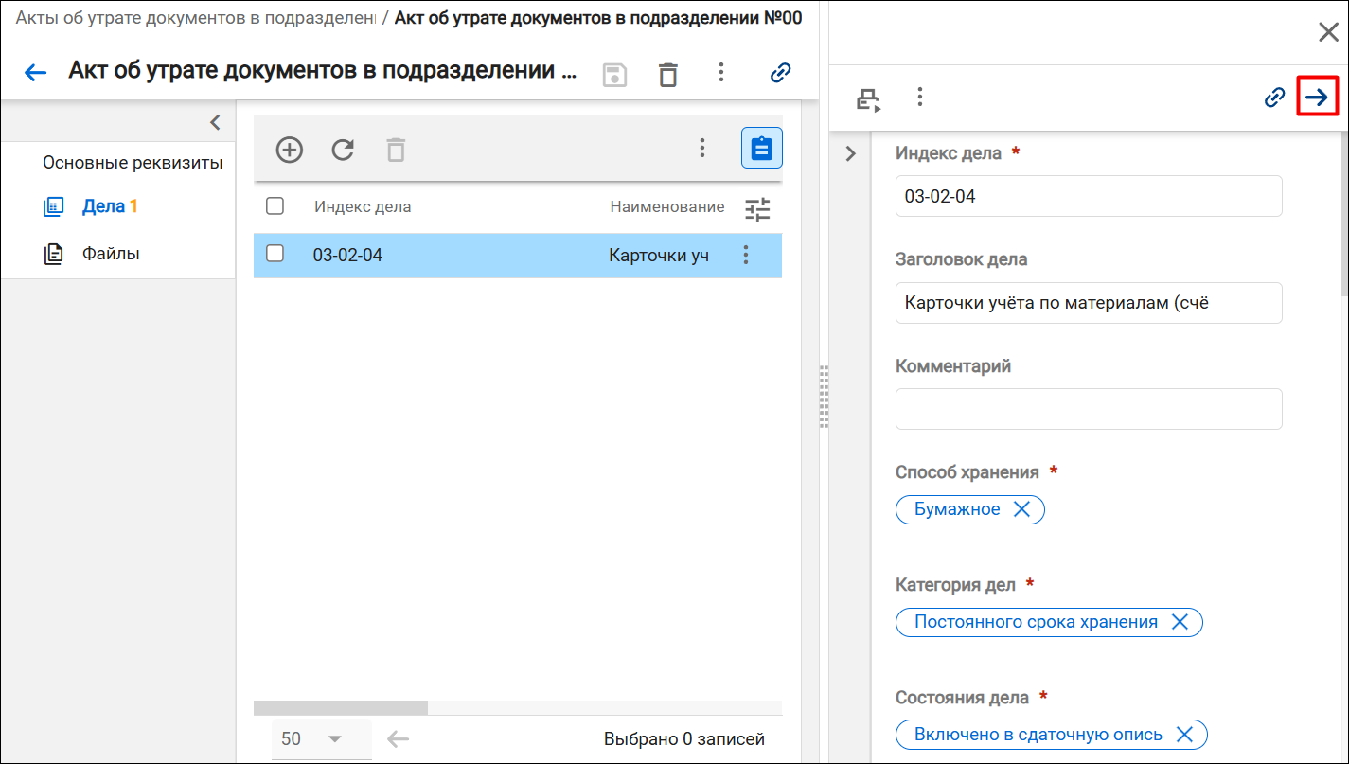Viewport: 1349px width, 764px height.
Task: Copy link icon in side panel
Action: pos(1275,97)
